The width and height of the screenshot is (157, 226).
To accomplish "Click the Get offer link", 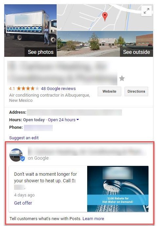I will point(23,203).
